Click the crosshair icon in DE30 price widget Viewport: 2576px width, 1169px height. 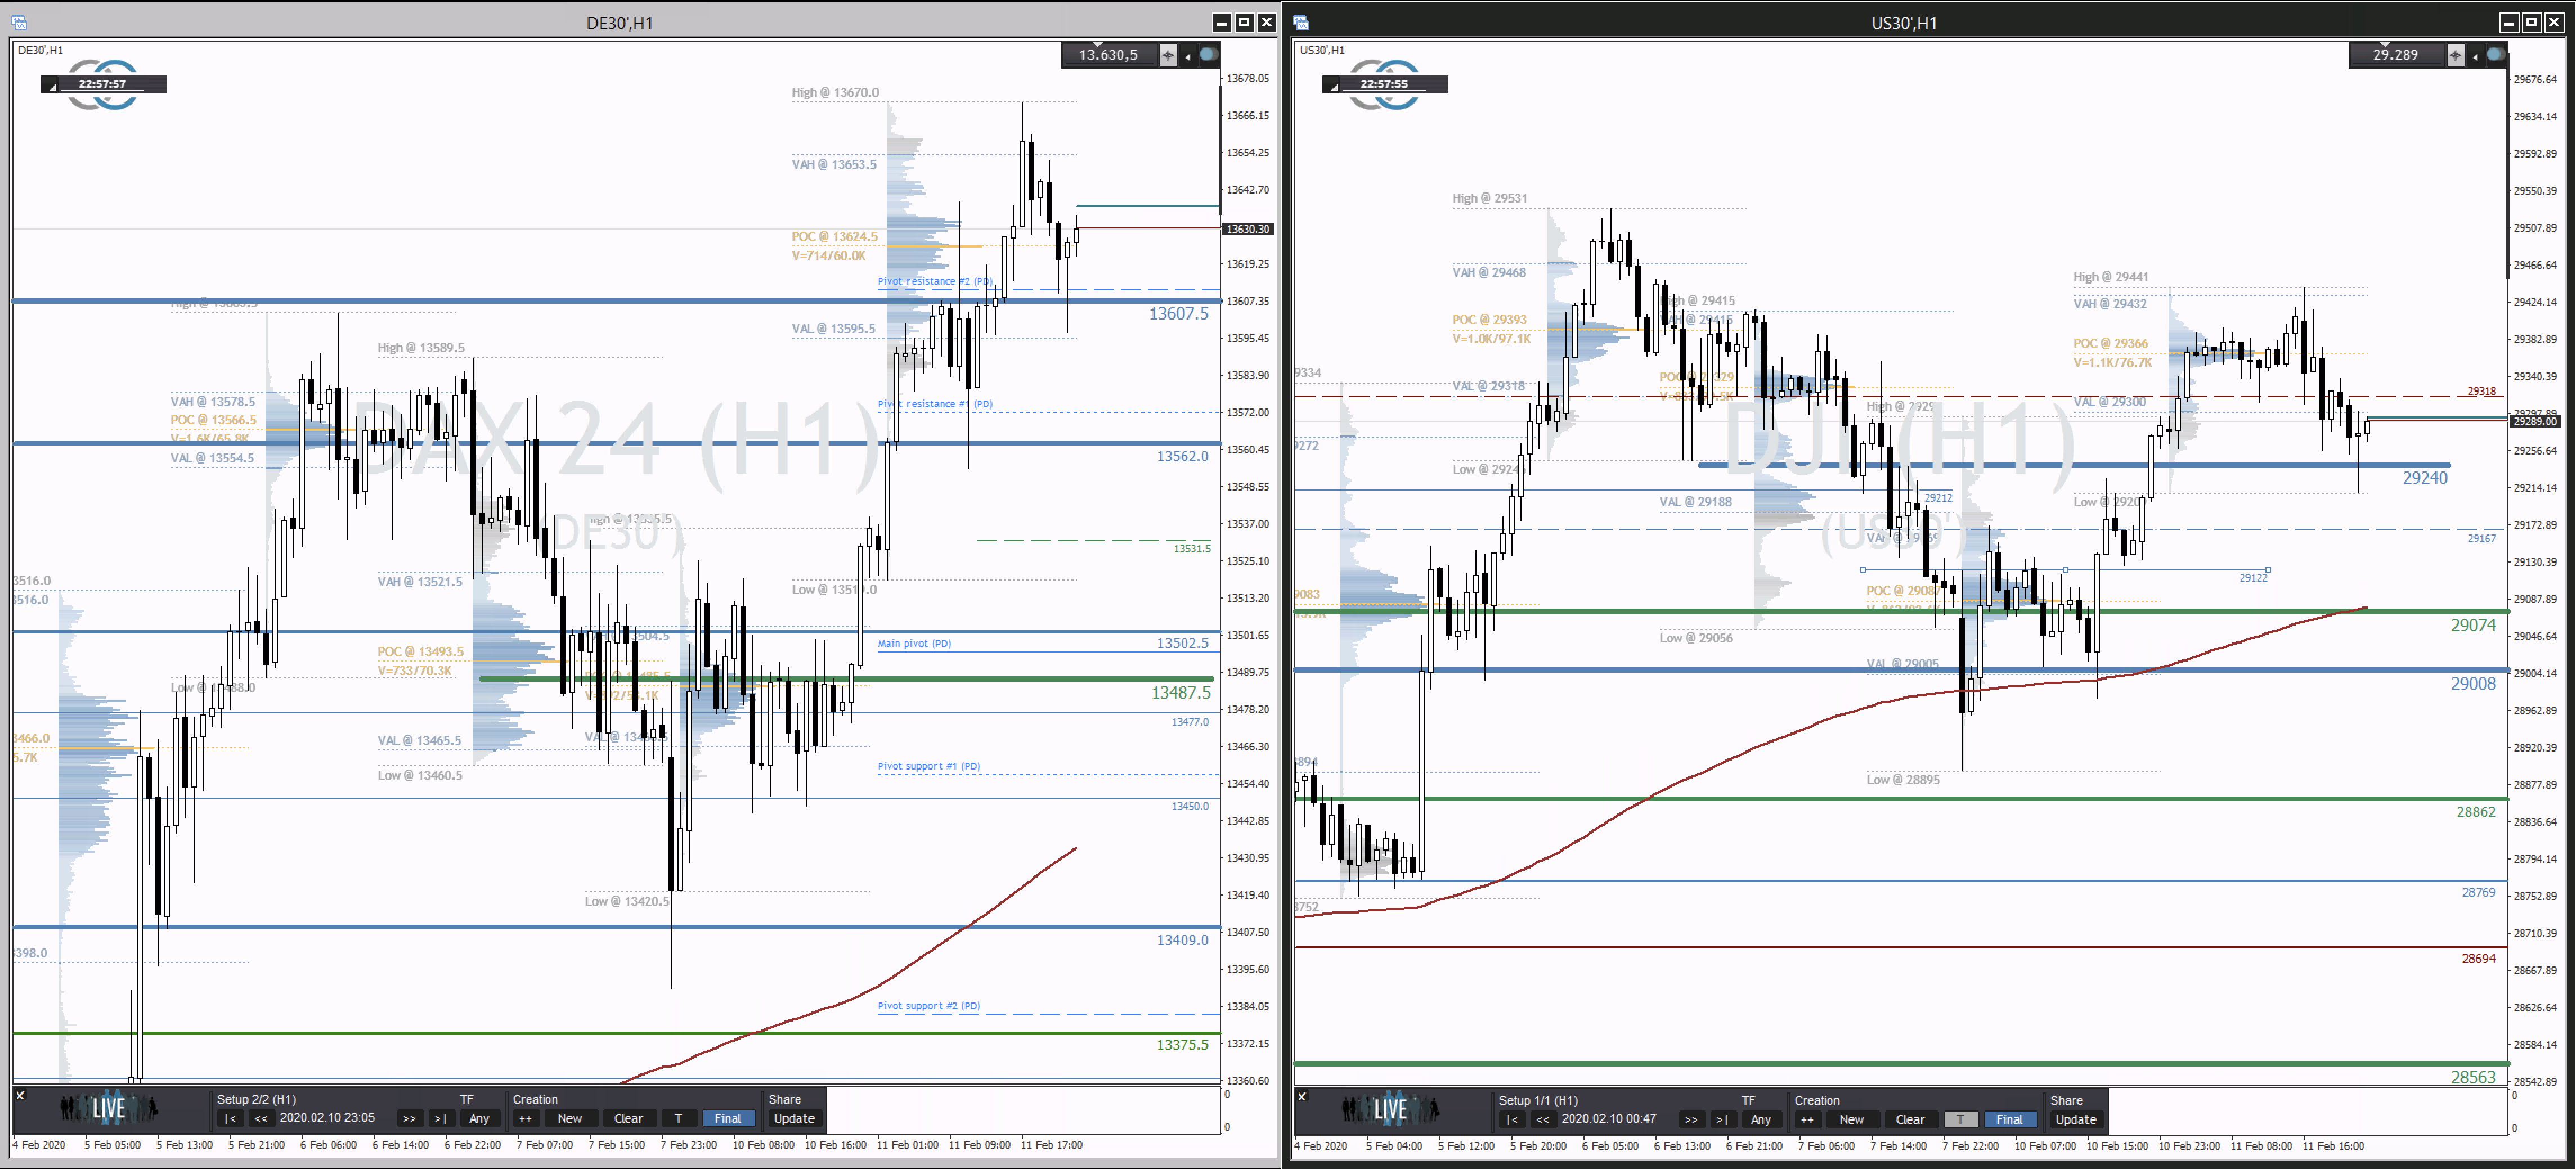tap(1168, 55)
